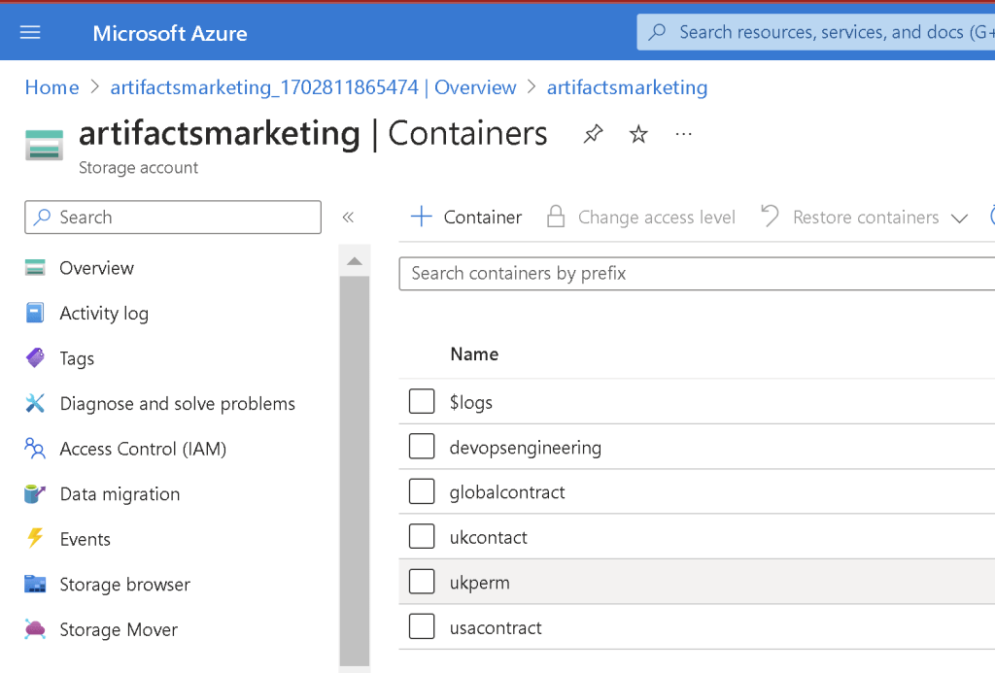Click the undo arrow icon for Restore containers
Image resolution: width=995 pixels, height=673 pixels.
pyautogui.click(x=770, y=216)
